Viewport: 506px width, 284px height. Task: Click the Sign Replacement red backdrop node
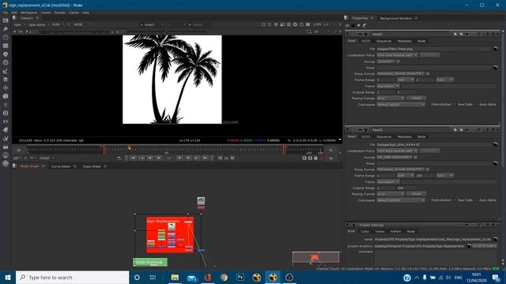[170, 235]
